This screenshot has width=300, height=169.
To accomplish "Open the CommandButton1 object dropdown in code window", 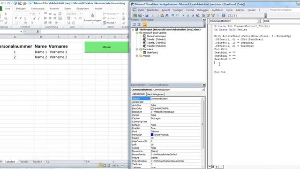I will tap(259, 21).
